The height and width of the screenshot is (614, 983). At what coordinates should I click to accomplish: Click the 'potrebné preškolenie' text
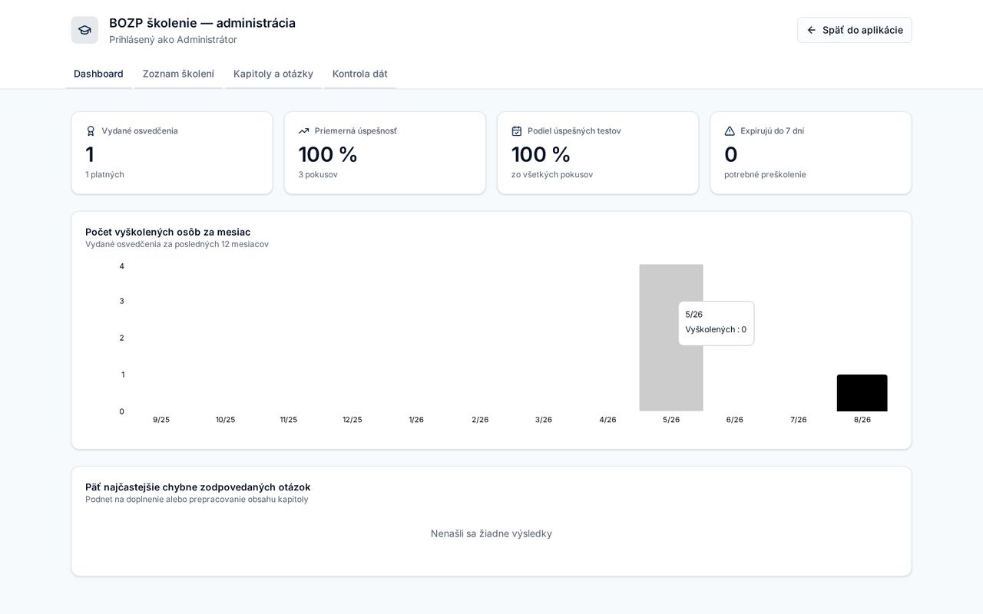tap(765, 175)
